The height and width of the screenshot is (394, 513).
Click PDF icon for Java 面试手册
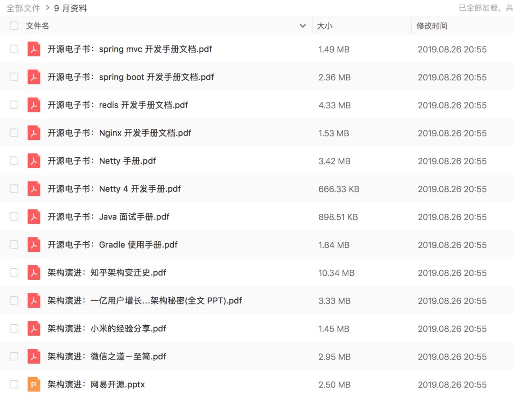34,217
